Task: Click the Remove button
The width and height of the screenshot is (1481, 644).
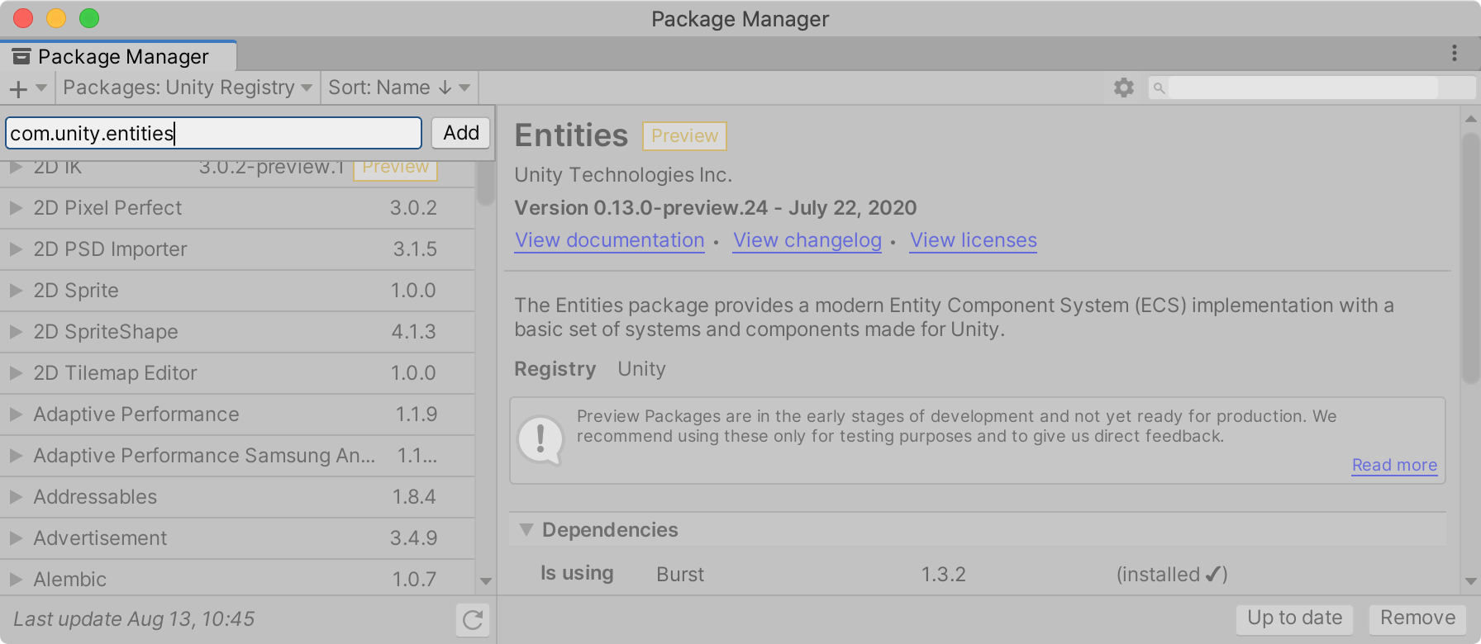Action: pos(1418,618)
